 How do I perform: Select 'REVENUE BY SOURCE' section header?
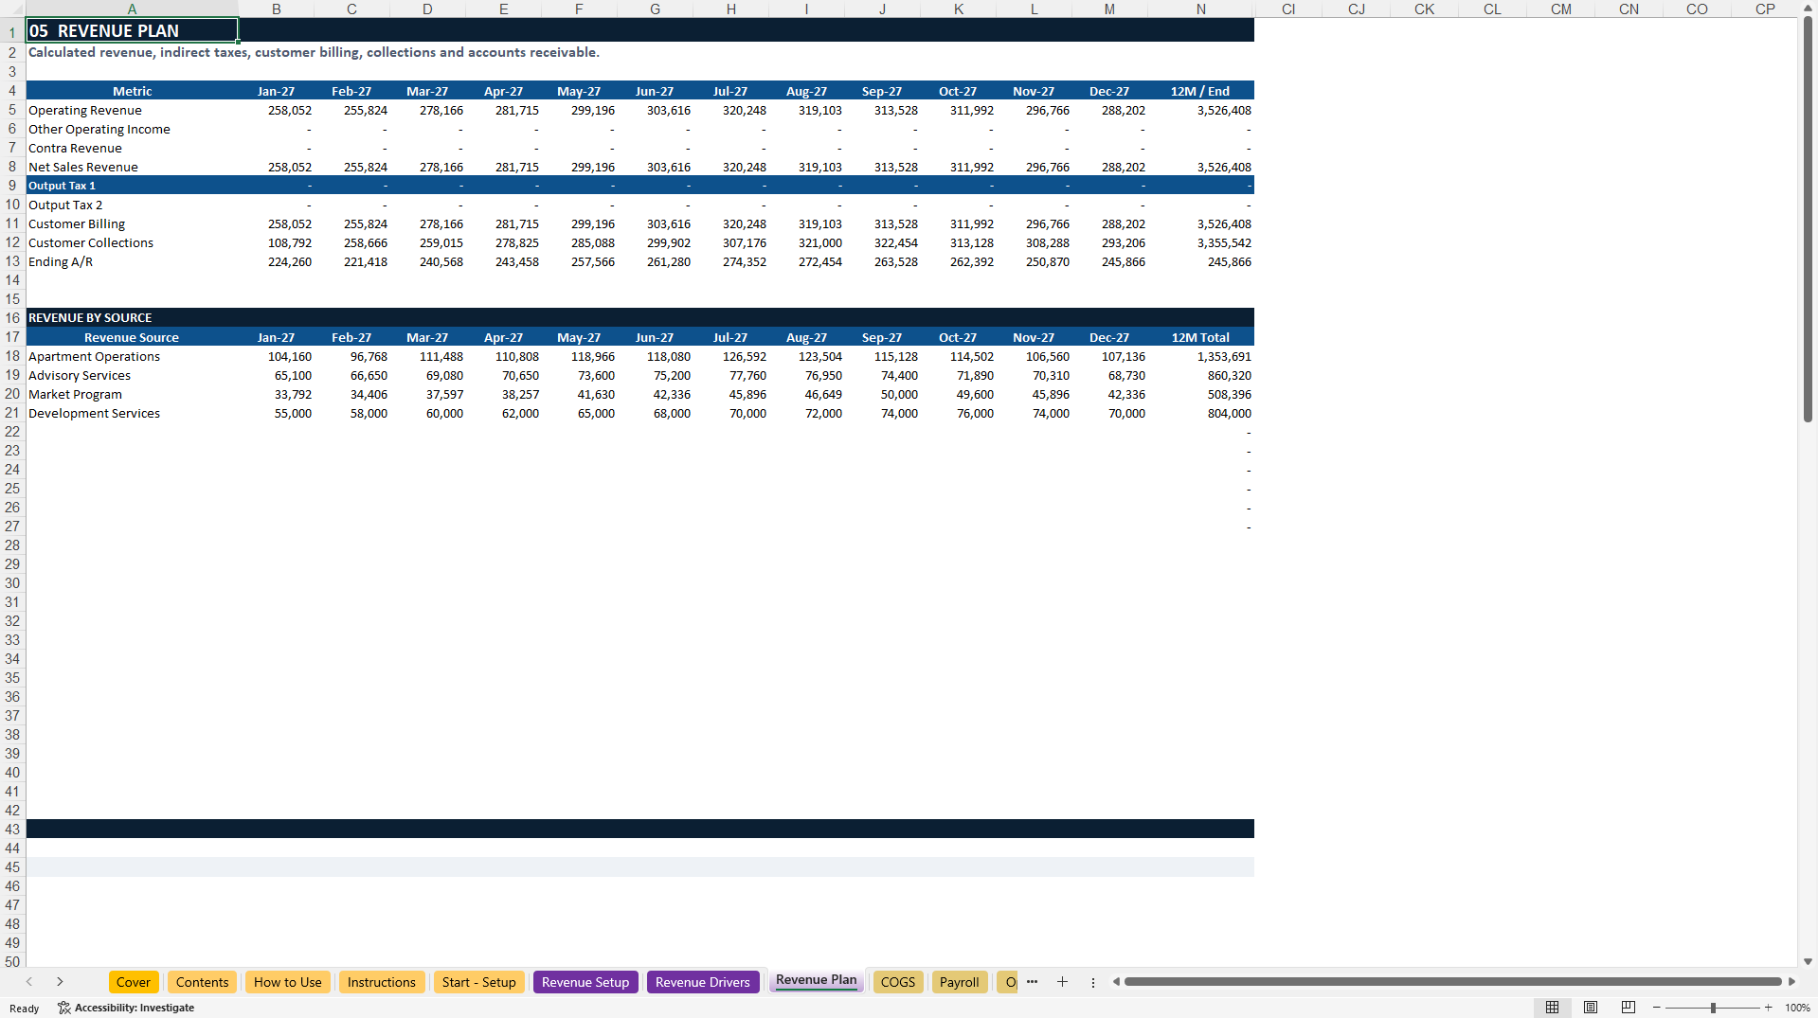pos(132,317)
